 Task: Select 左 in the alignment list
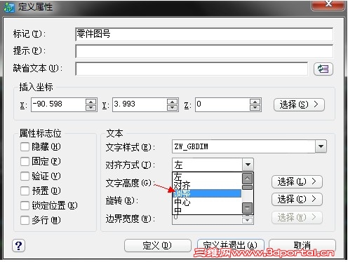207,177
